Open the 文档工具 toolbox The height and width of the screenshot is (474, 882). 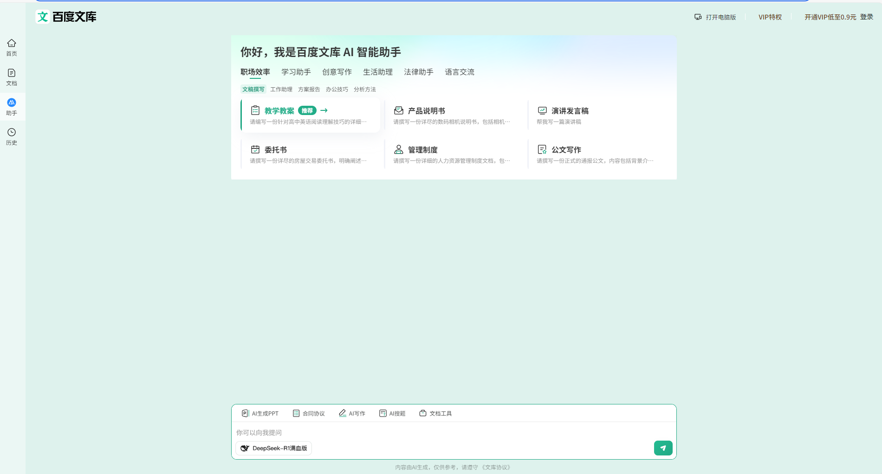tap(435, 413)
